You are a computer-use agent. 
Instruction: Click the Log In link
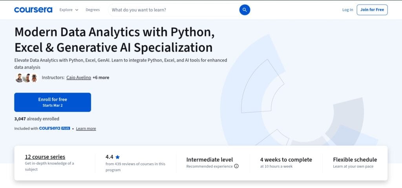coord(347,10)
